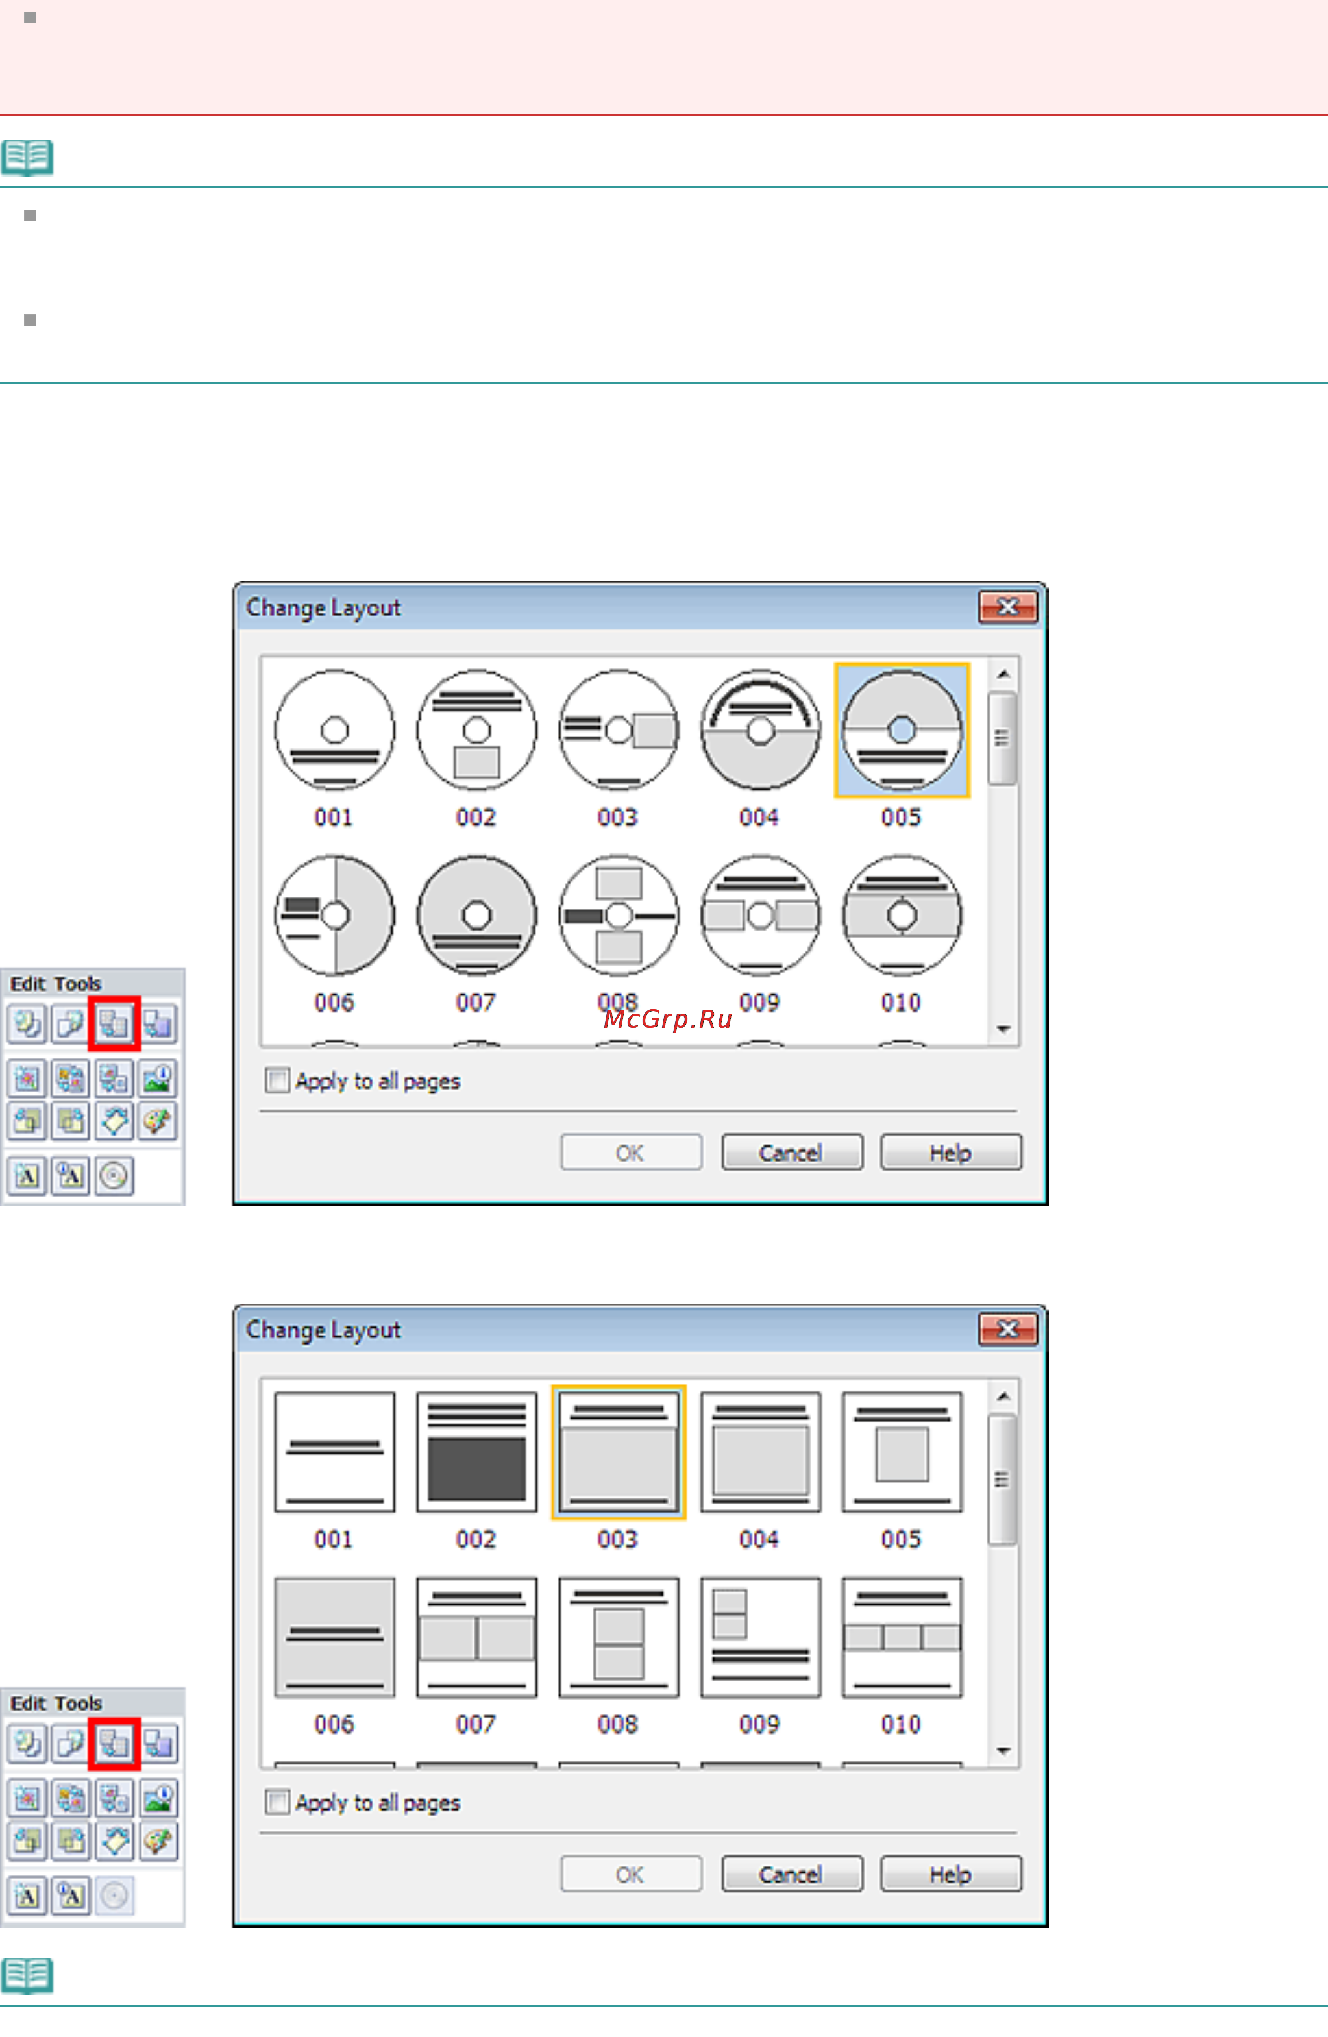The height and width of the screenshot is (2037, 1328).
Task: Select disc layout 006 thumbnail
Action: pos(335,915)
